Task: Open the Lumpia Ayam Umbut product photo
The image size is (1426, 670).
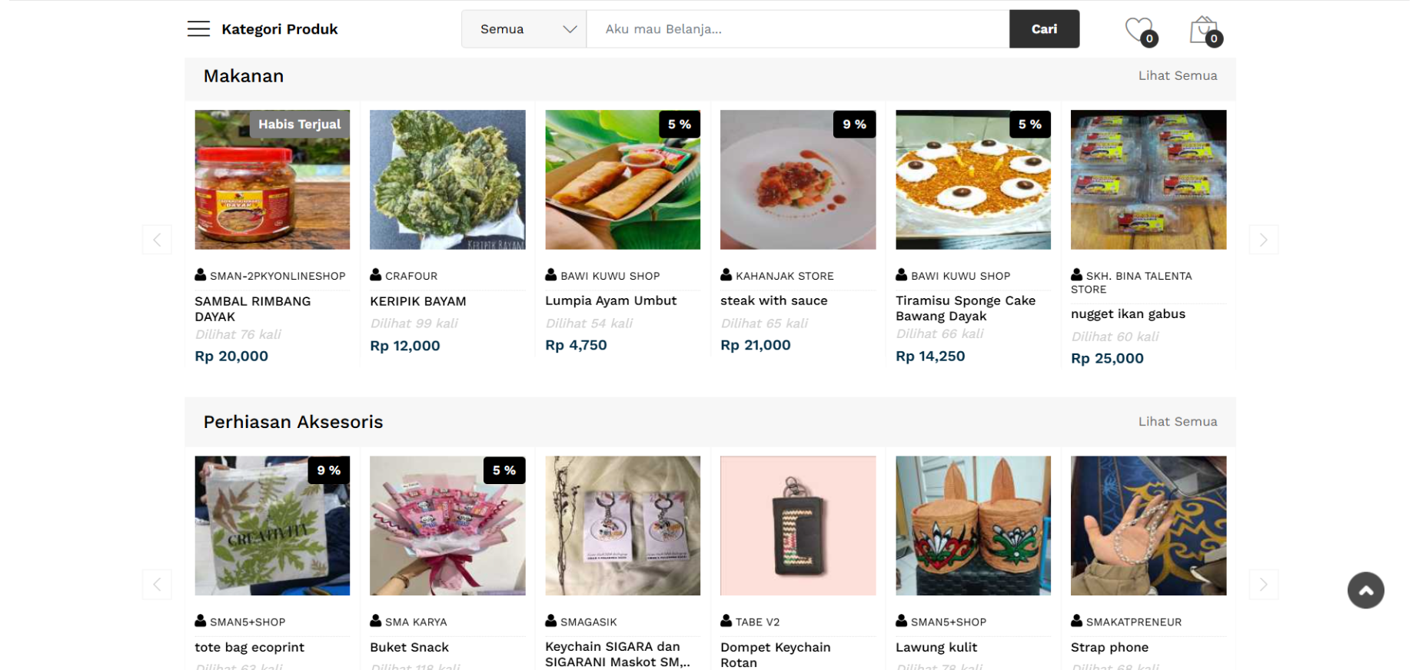Action: point(623,180)
